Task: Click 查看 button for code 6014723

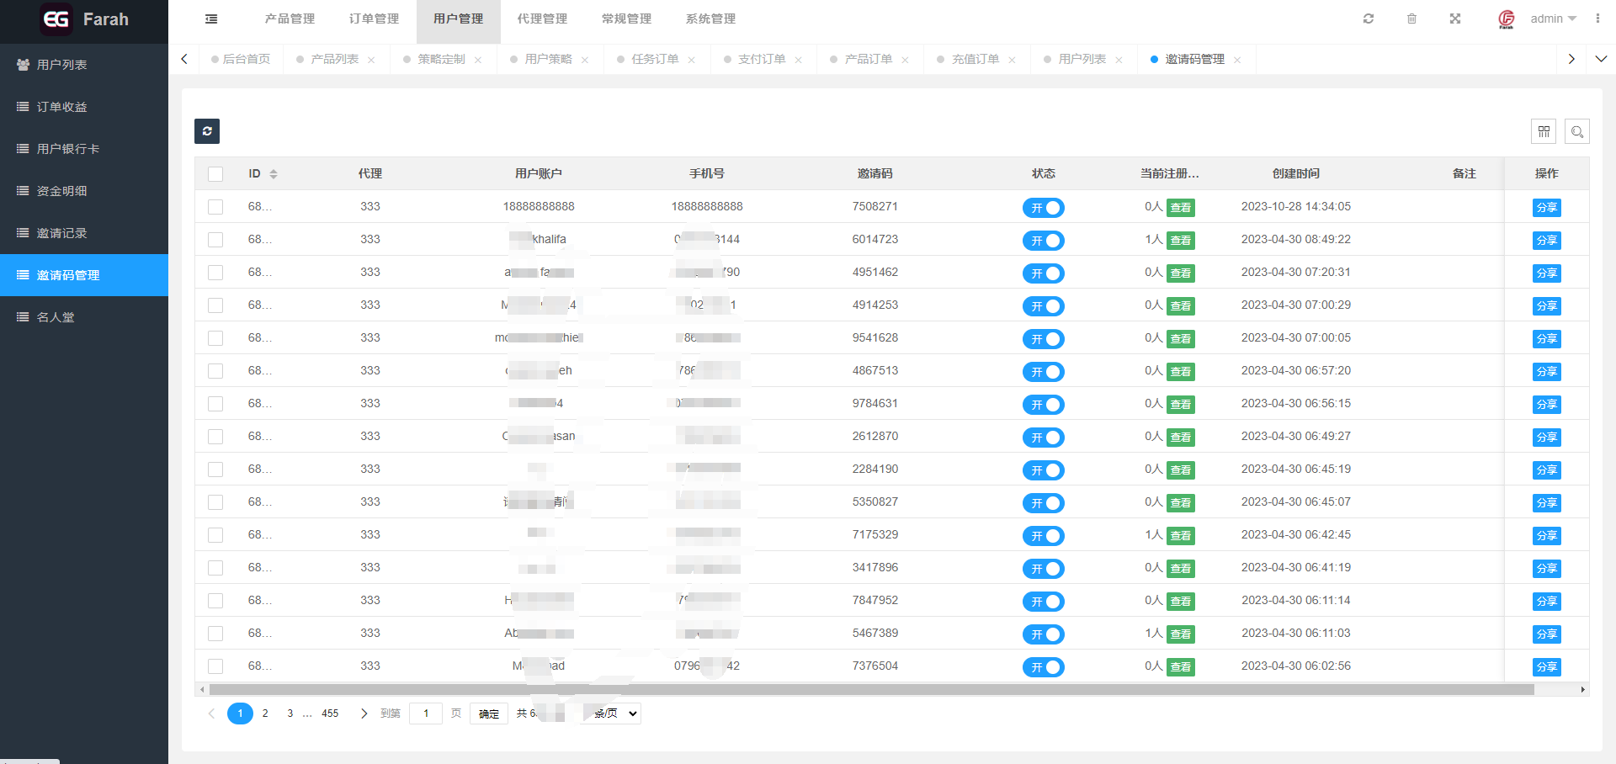Action: [x=1180, y=241]
